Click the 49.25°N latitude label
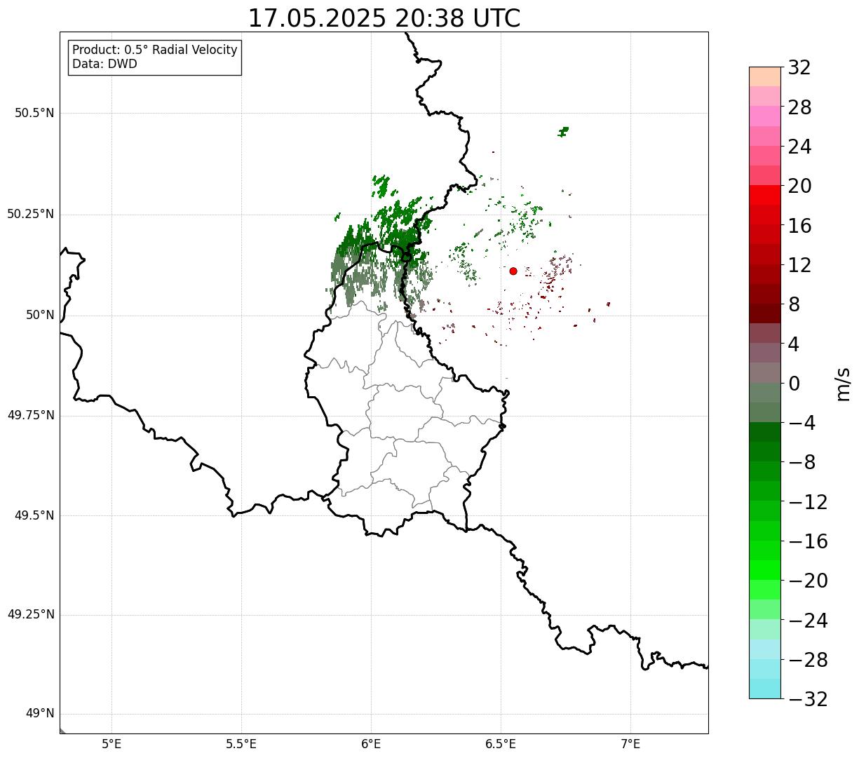 point(30,614)
